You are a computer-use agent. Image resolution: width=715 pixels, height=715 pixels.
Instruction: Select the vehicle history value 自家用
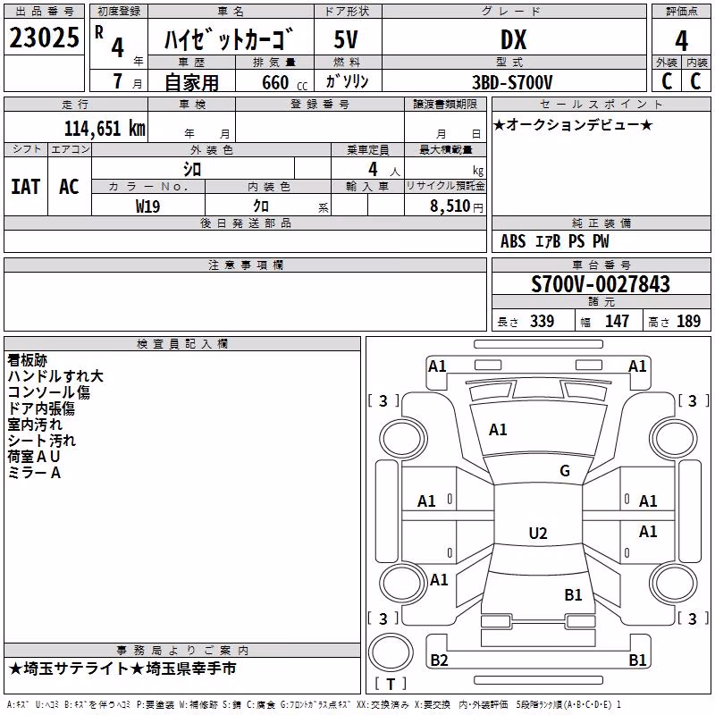click(191, 82)
